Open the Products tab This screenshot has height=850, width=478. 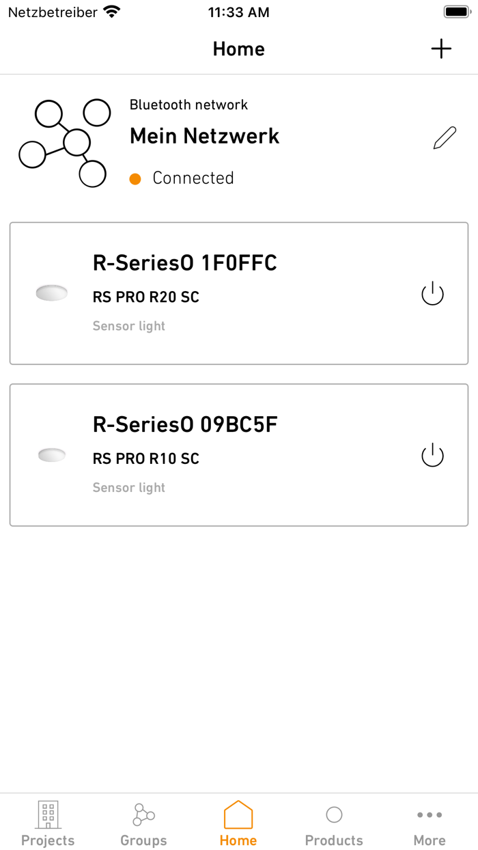334,823
